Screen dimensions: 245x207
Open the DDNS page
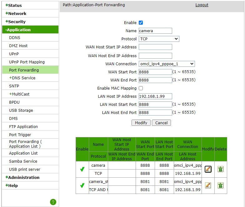(30, 37)
